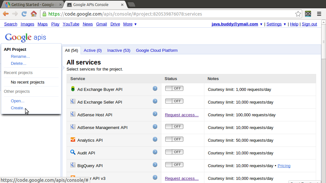The image size is (326, 183).
Task: Switch to the Inactive (53) tab
Action: pos(119,51)
